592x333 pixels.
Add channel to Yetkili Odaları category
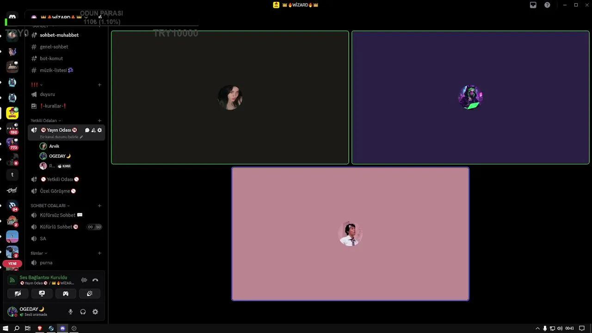click(x=99, y=121)
